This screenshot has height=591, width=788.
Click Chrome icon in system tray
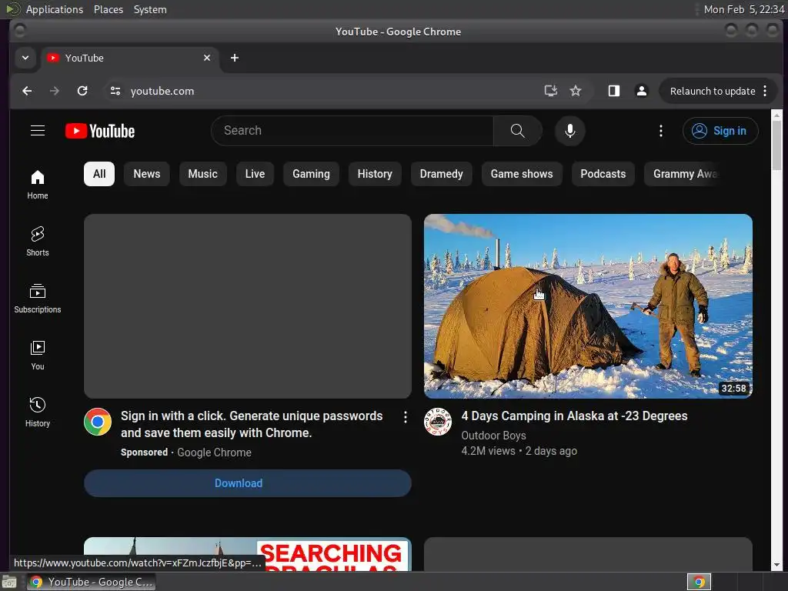tap(699, 582)
